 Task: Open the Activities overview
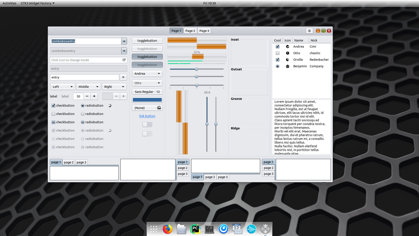9,3
